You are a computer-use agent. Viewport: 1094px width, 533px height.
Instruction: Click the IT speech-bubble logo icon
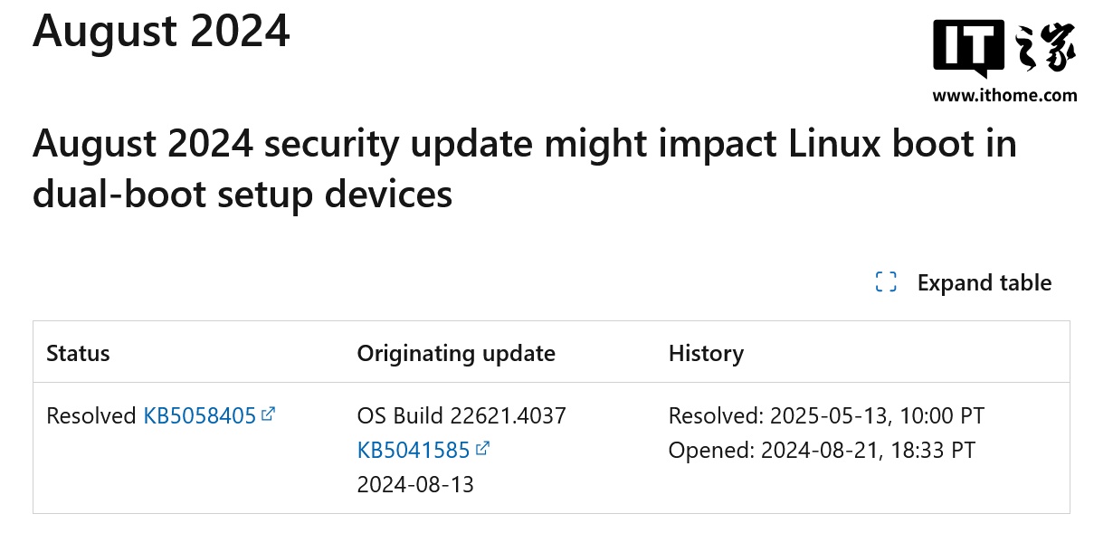(x=968, y=47)
